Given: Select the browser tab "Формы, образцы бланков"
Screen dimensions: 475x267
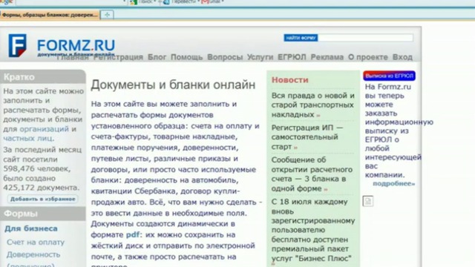Looking at the screenshot, I should pyautogui.click(x=50, y=15).
